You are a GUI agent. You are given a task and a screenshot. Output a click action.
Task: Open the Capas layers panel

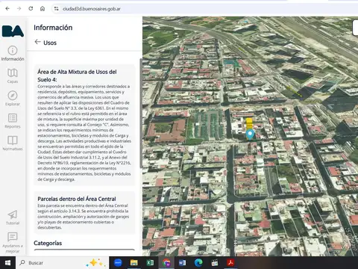[13, 75]
